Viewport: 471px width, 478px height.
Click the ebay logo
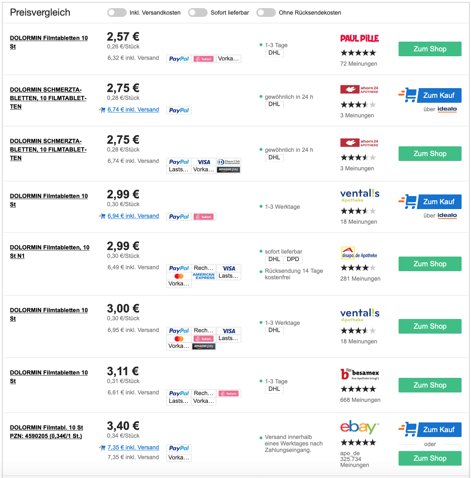360,427
